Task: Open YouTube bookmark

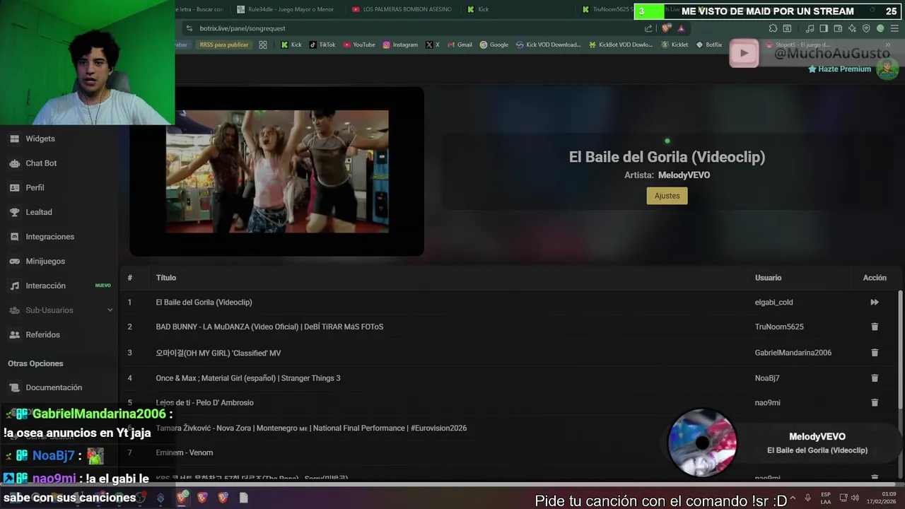Action: 359,45
